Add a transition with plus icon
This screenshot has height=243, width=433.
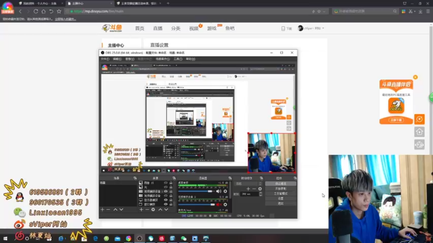coord(248,188)
